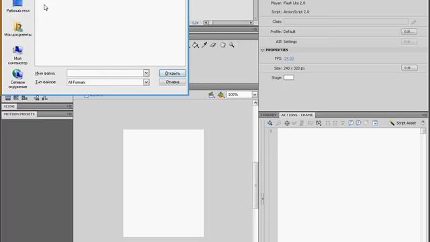430x242 pixels.
Task: Click Insert target path crosshair icon
Action: click(287, 123)
